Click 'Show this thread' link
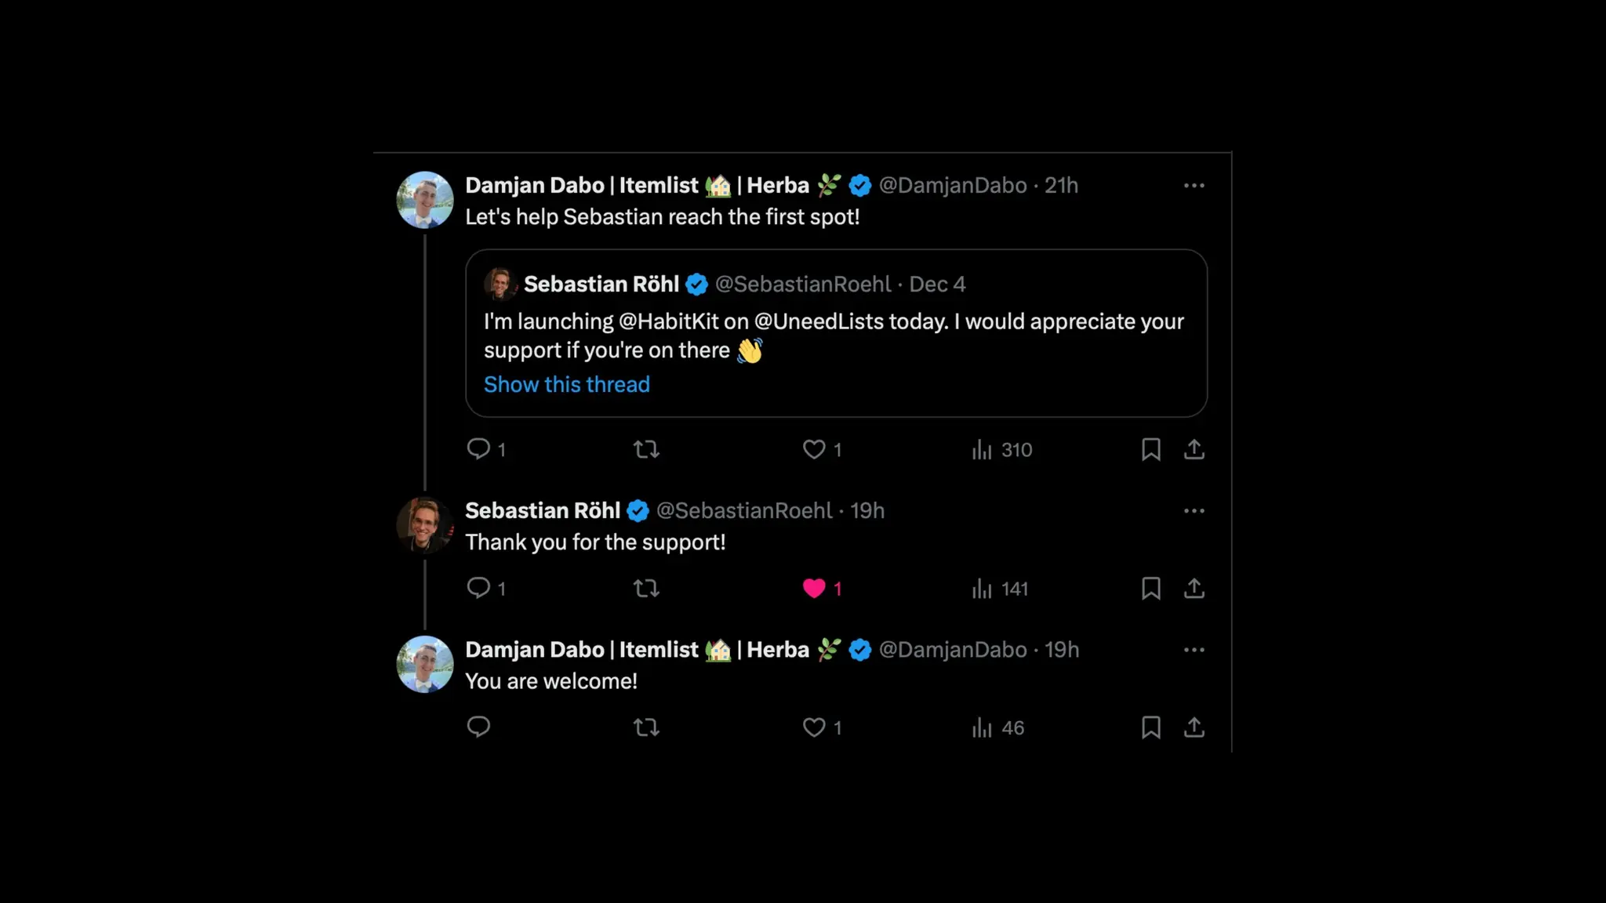Viewport: 1606px width, 903px height. coord(566,384)
